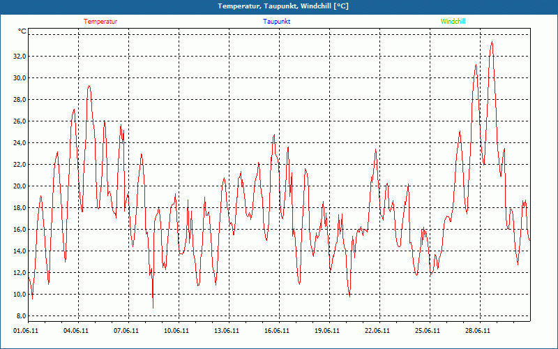Click the highest temperature peak above 32 degrees
The width and height of the screenshot is (558, 349).
click(x=492, y=43)
